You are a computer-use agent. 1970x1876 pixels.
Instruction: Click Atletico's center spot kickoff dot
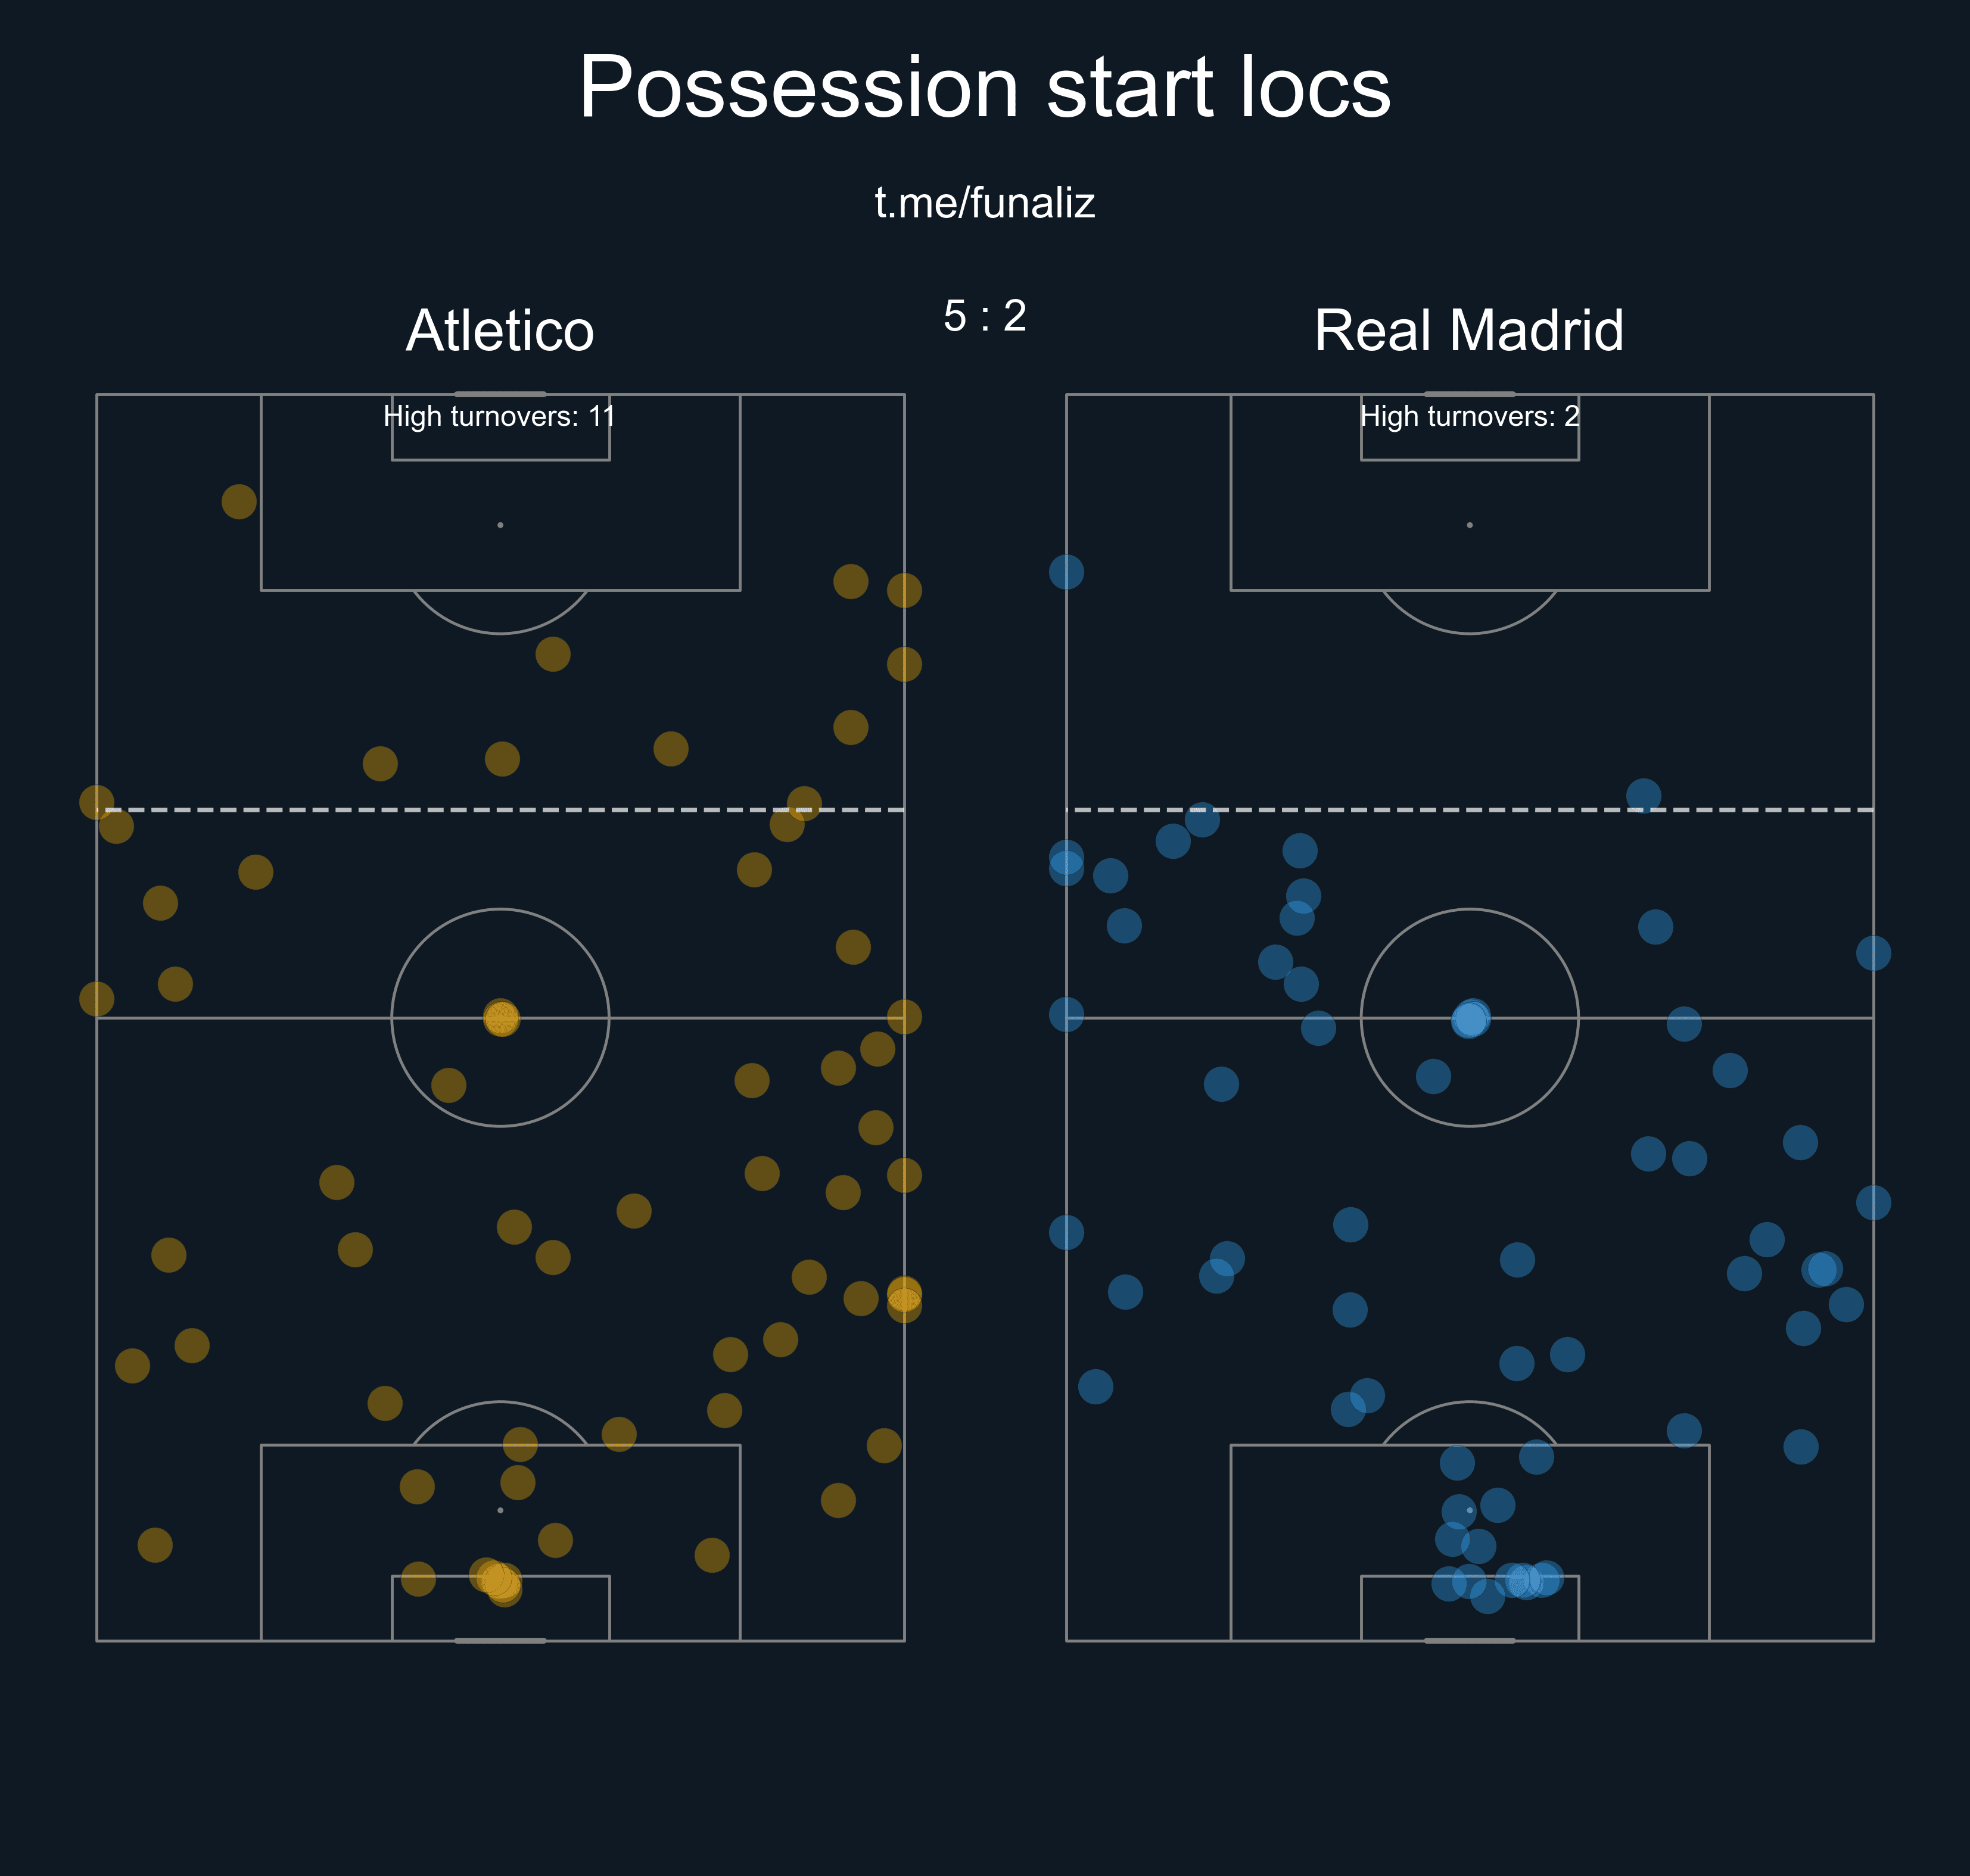click(501, 1018)
